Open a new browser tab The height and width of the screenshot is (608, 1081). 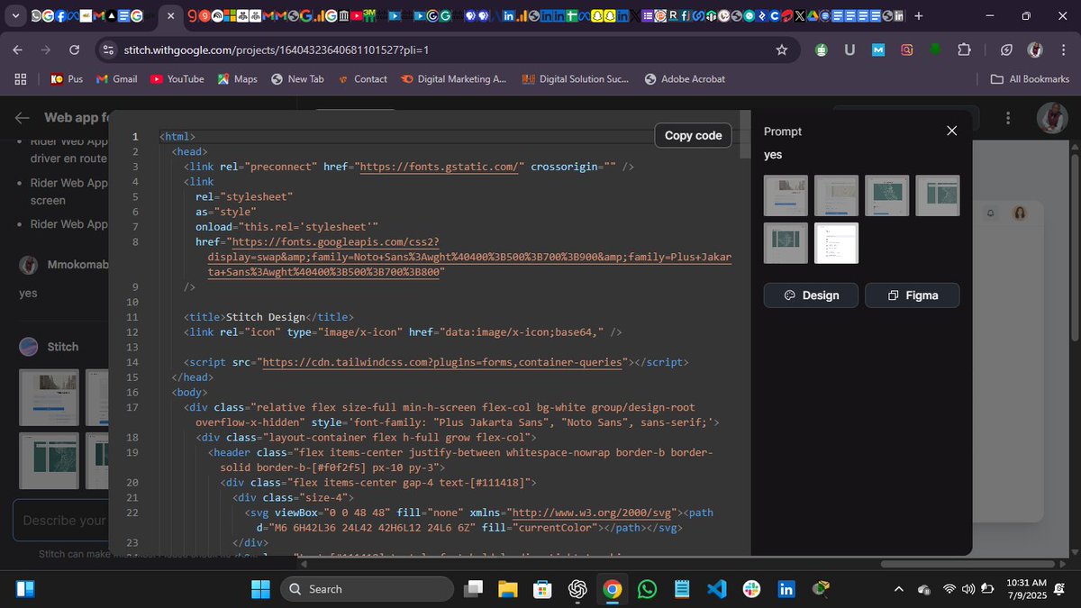(x=918, y=16)
